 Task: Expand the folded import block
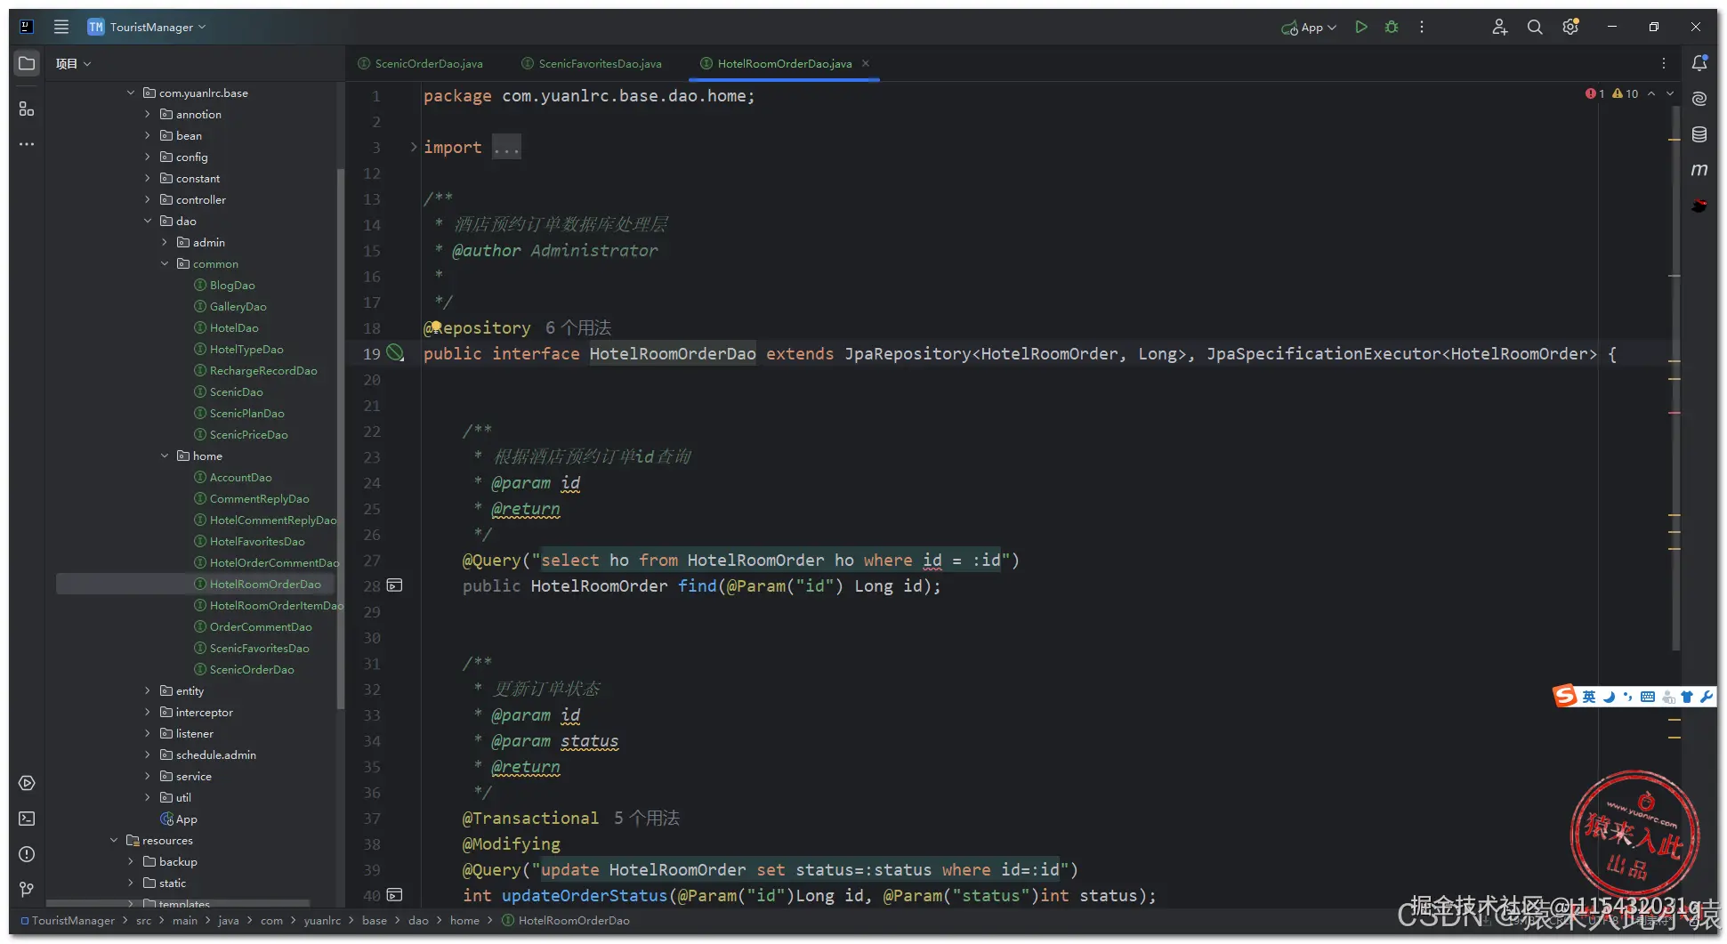pos(414,147)
